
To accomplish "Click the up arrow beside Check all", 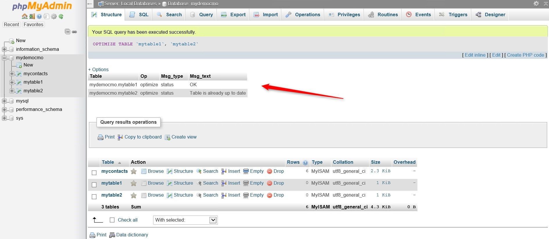I will tap(97, 220).
